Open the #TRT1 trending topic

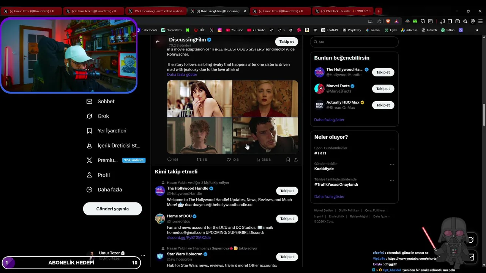coord(320,153)
